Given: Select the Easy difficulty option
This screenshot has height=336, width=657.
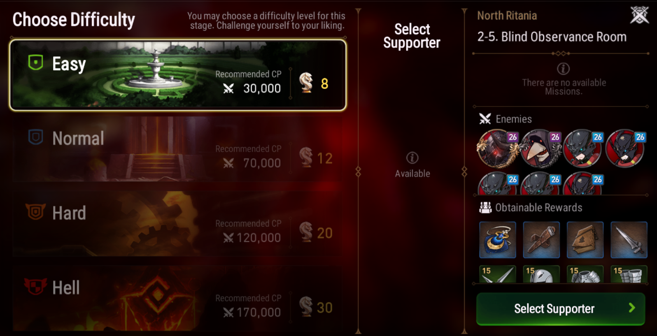Looking at the screenshot, I should coord(178,75).
